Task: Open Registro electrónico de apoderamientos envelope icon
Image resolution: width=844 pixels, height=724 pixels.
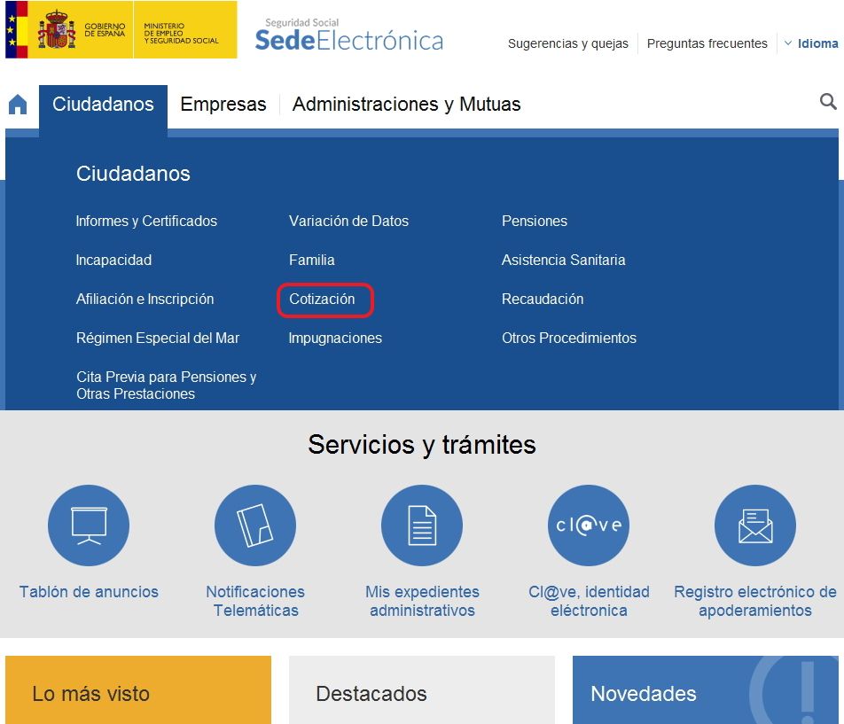Action: (x=754, y=525)
